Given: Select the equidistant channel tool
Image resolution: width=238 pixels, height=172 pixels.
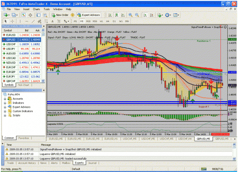Looking at the screenshot, I should pos(40,21).
